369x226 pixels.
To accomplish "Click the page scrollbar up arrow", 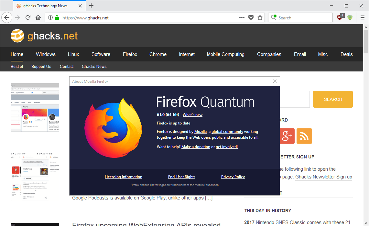I will [x=366, y=27].
